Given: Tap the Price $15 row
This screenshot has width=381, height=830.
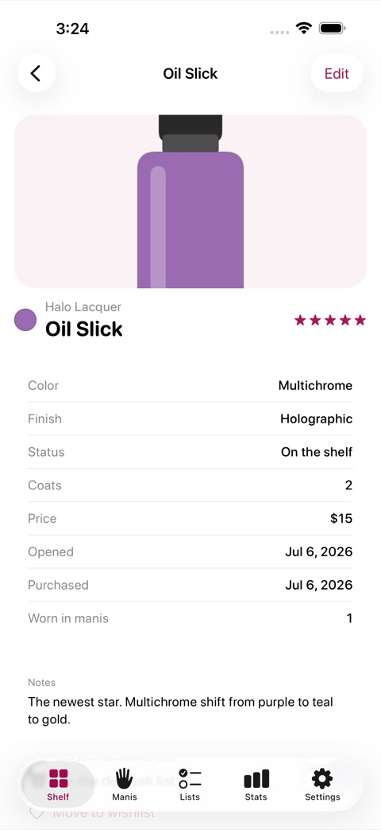Looking at the screenshot, I should click(190, 518).
